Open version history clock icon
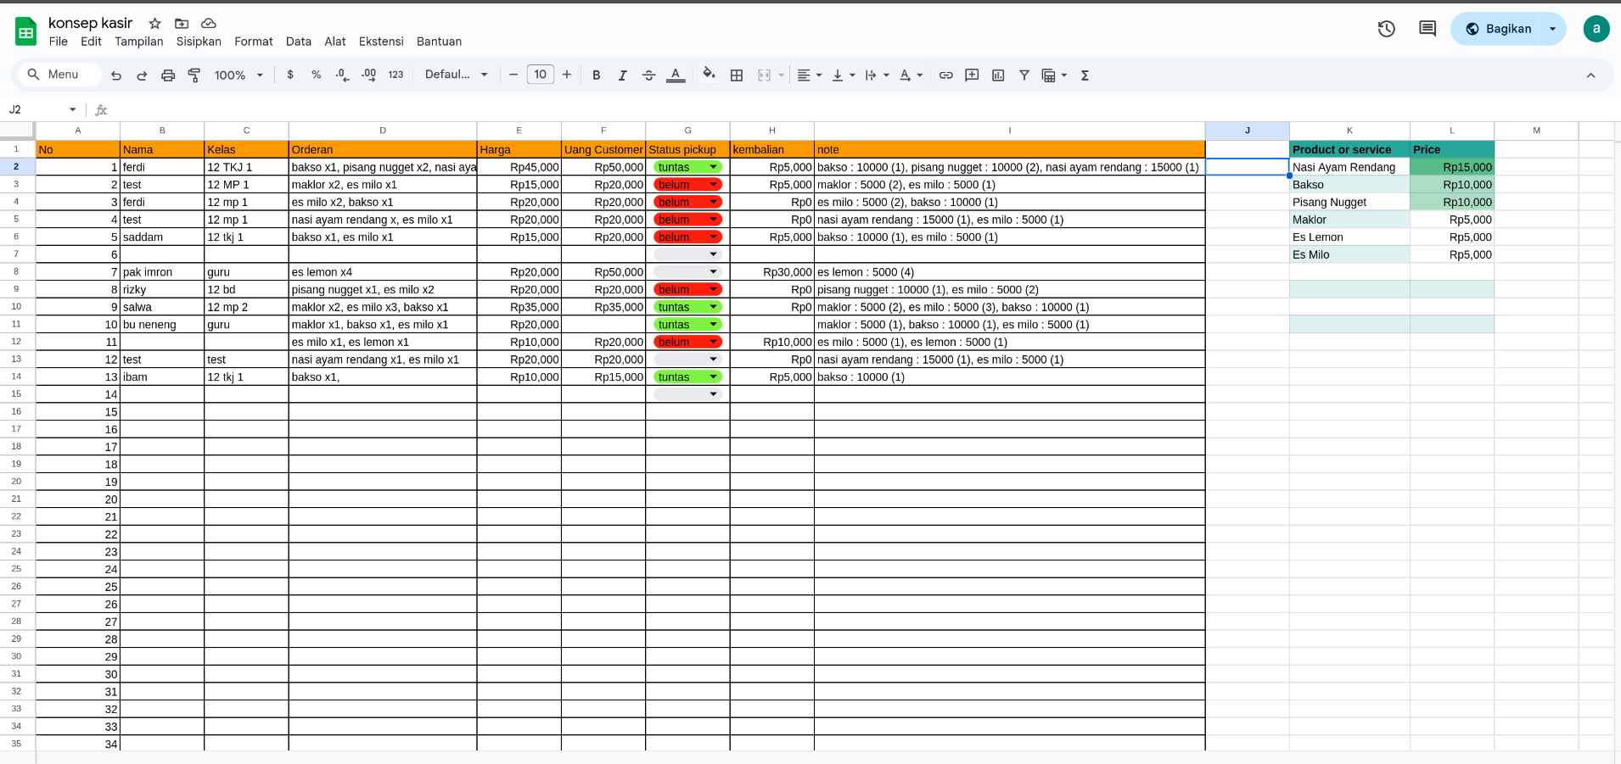Screen dimensions: 1621x764 (1386, 29)
